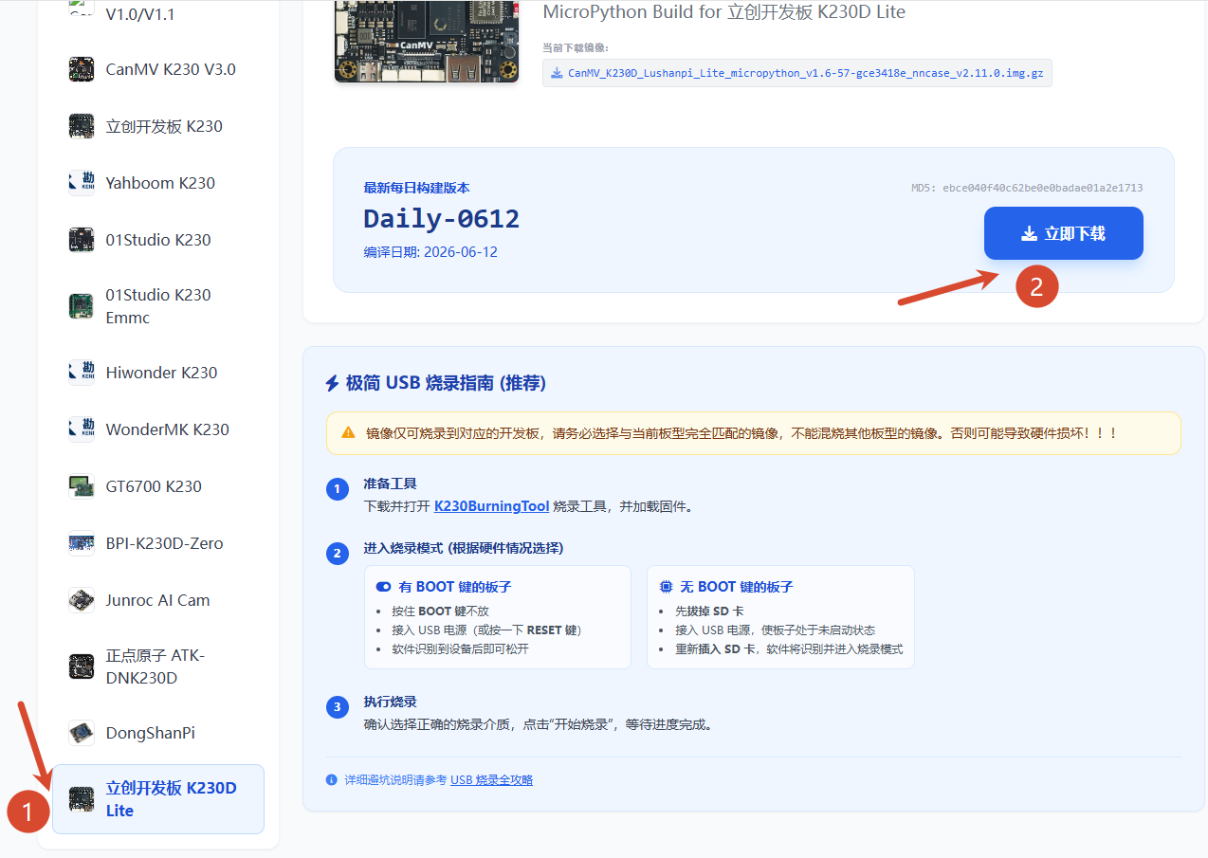Click warning triangle icon in yellow notice
1208x858 pixels.
coord(349,433)
